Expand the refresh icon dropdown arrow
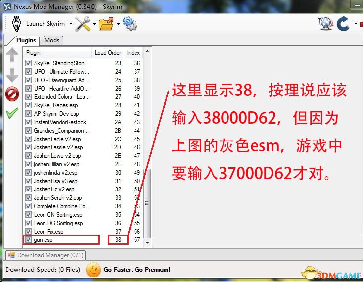Viewport: 363px width, 282px height. click(x=356, y=24)
